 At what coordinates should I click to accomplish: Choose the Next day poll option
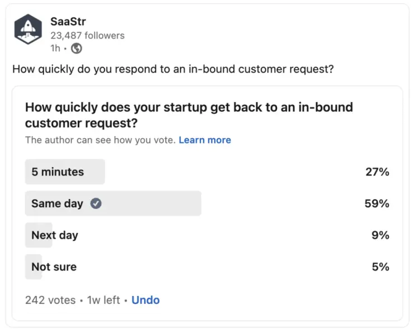click(x=207, y=235)
